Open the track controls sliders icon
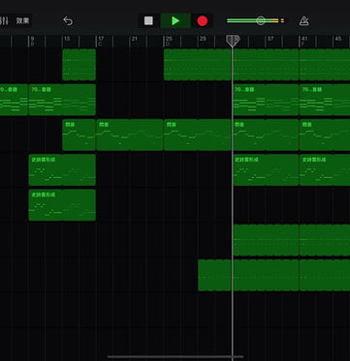350x361 pixels. pos(4,21)
